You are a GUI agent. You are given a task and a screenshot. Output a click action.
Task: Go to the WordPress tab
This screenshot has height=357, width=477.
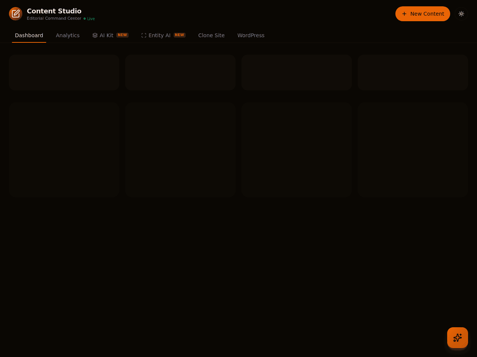(251, 35)
